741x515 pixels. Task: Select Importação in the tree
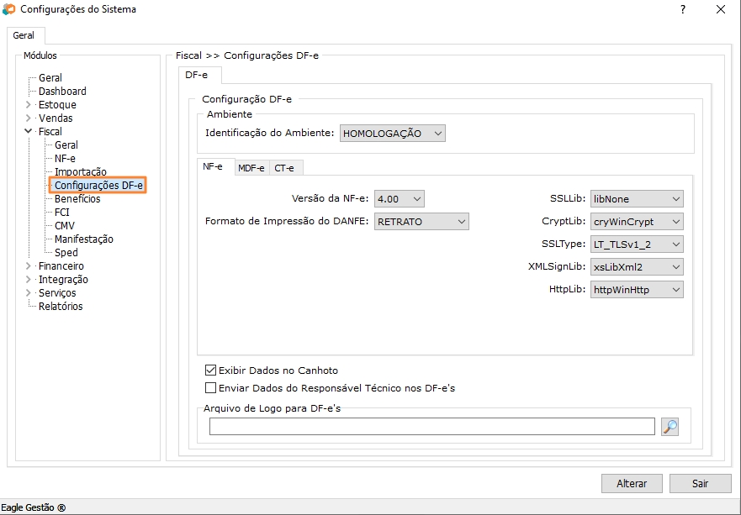[x=81, y=172]
